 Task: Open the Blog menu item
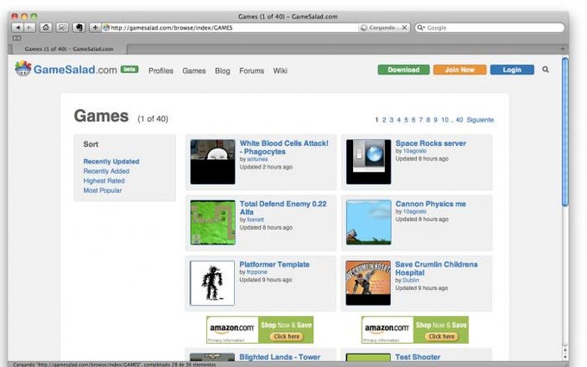[223, 71]
